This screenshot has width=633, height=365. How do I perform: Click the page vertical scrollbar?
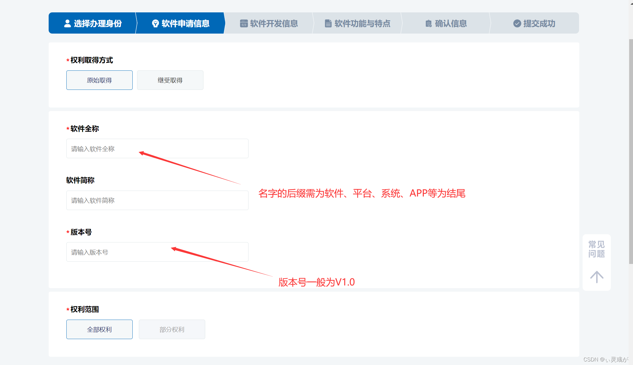631,152
